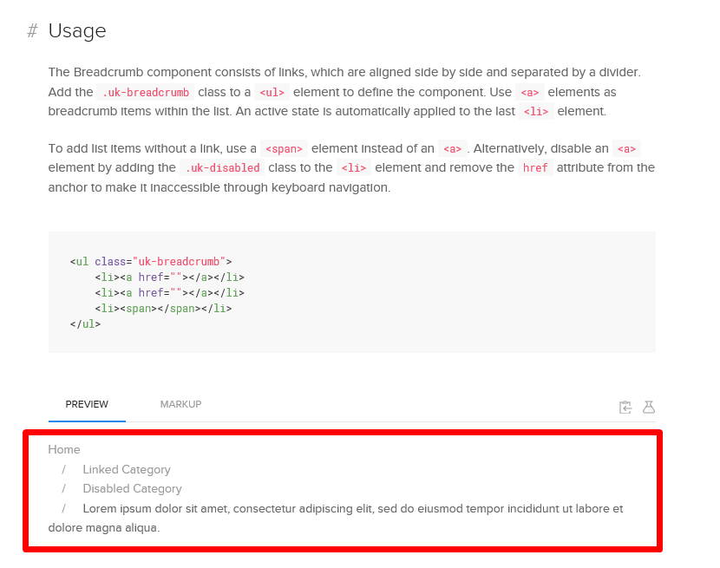
Task: Click the Lorem ipsum breadcrumb entry
Action: pos(260,508)
